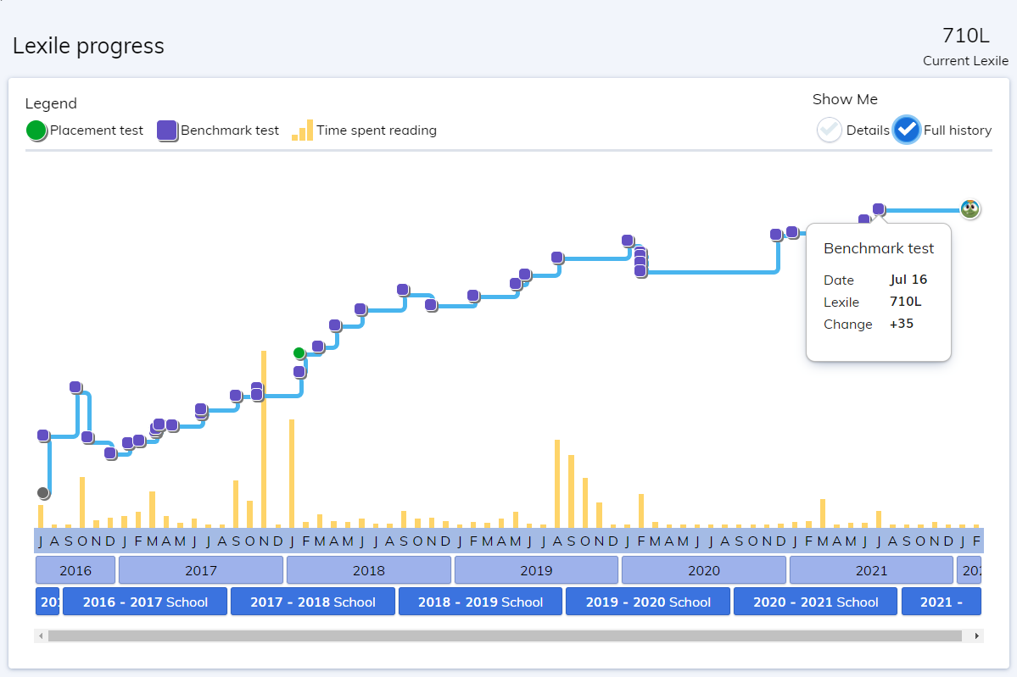
Task: Click the 710L Current Lexile value
Action: 965,36
